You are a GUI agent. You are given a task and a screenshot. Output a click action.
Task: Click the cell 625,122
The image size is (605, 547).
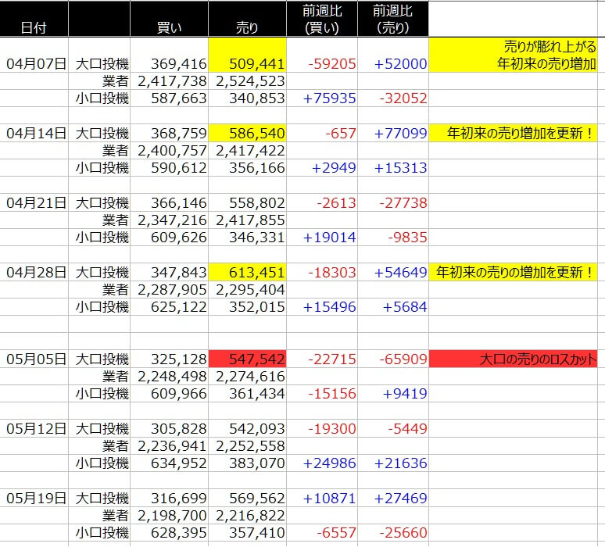coord(170,307)
